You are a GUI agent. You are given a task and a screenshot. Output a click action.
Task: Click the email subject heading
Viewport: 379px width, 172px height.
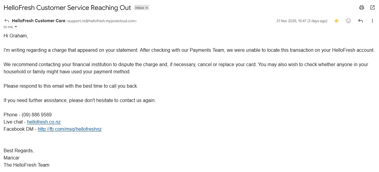click(67, 8)
